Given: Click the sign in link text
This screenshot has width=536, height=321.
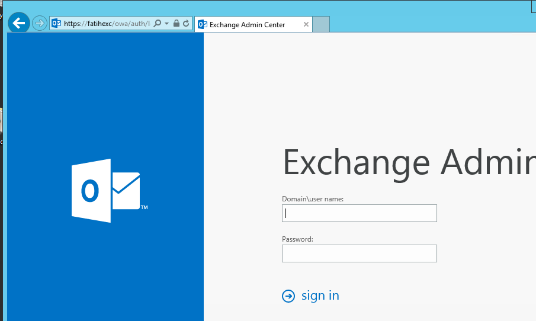Looking at the screenshot, I should click(x=320, y=296).
